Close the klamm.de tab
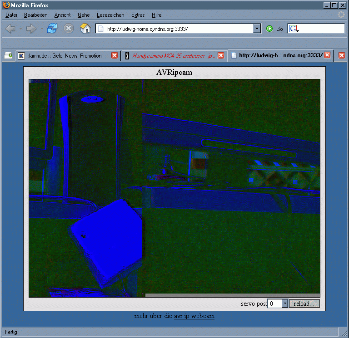Viewport: 349px width, 338px height. tap(115, 55)
